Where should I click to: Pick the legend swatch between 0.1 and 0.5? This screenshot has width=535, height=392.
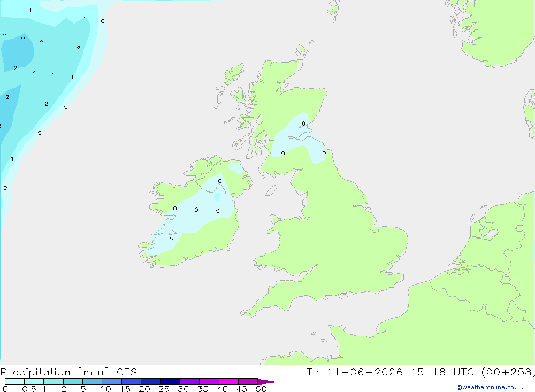[x=14, y=381]
